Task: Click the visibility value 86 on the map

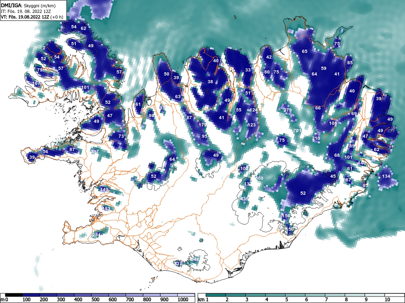Action: pos(151,116)
